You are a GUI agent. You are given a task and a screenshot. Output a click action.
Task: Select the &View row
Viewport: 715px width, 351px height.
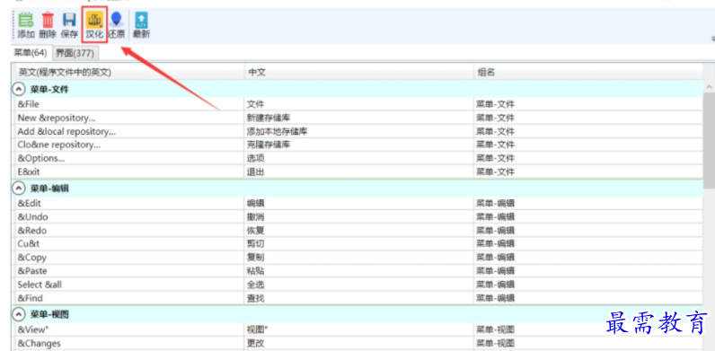(x=358, y=329)
